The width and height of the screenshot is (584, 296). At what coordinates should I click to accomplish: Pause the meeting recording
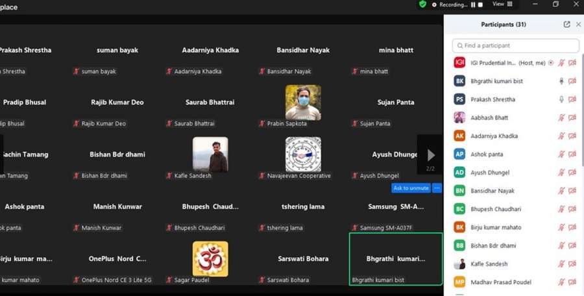[x=473, y=5]
